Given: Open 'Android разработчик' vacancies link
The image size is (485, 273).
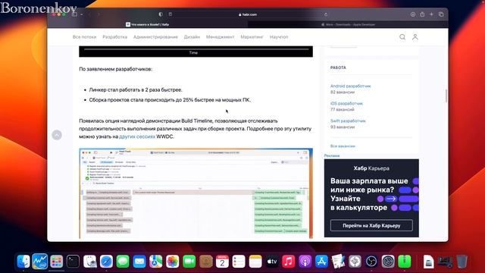Looking at the screenshot, I should point(350,86).
